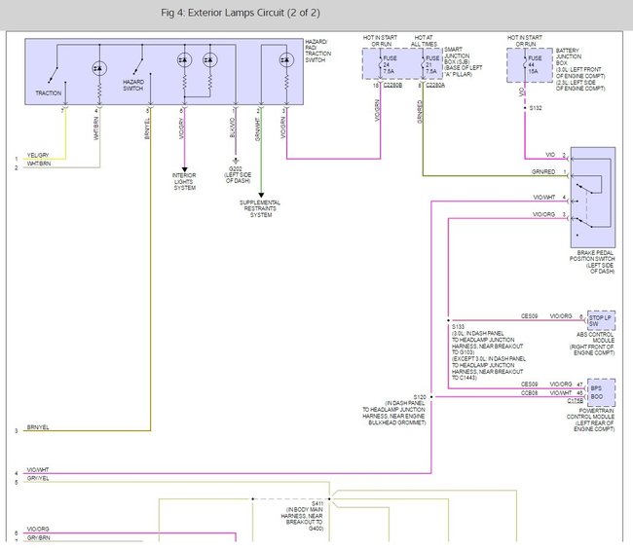Click the S132 splice dot
633x550 pixels.
pyautogui.click(x=525, y=108)
